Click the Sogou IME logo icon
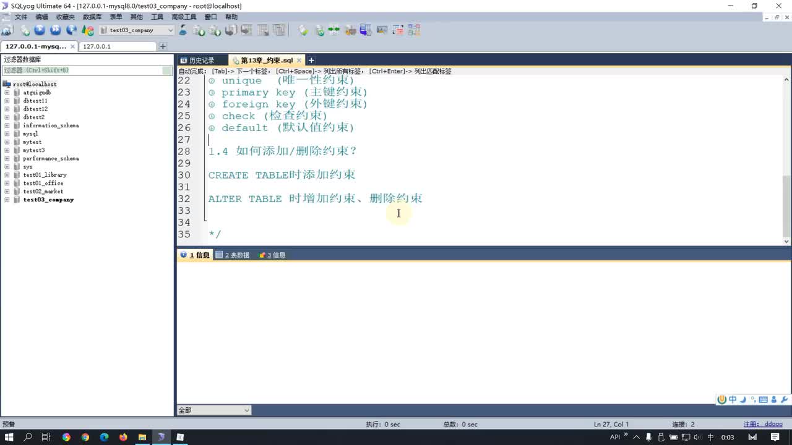This screenshot has width=792, height=445. 721,400
